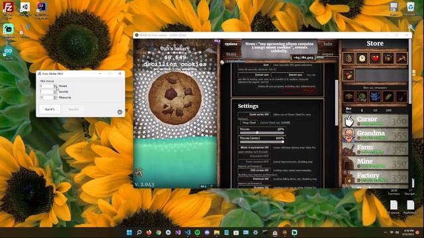Select the brown box upgrade below Buy all

(x=349, y=97)
